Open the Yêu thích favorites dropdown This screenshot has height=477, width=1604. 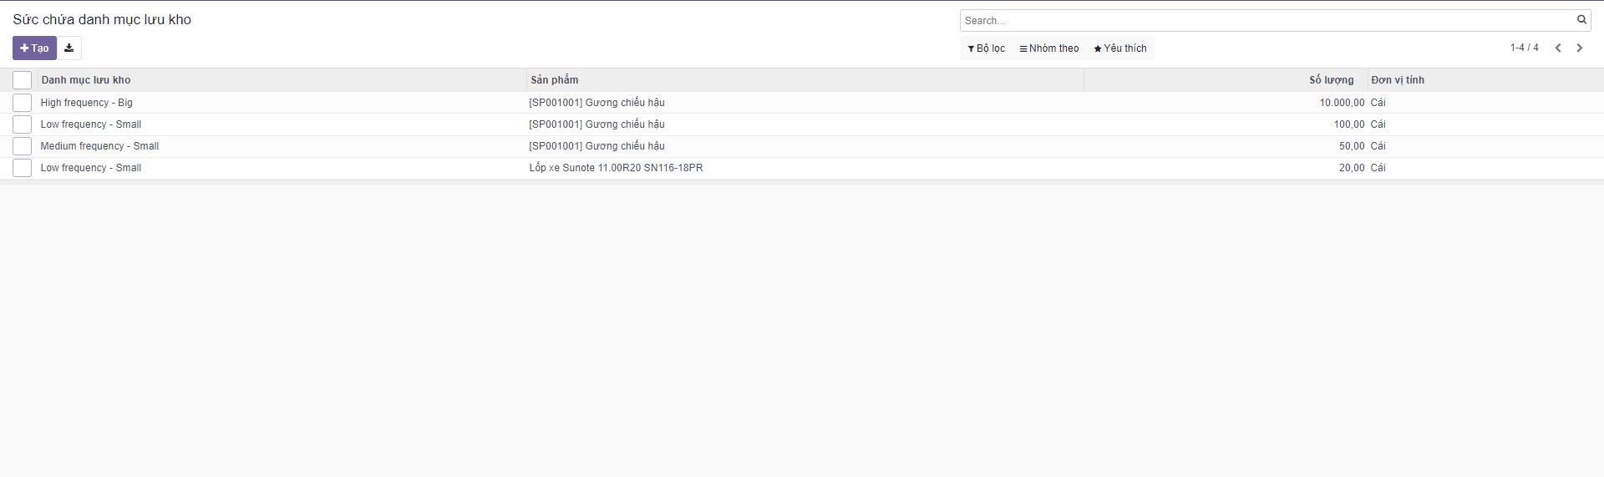(x=1120, y=48)
